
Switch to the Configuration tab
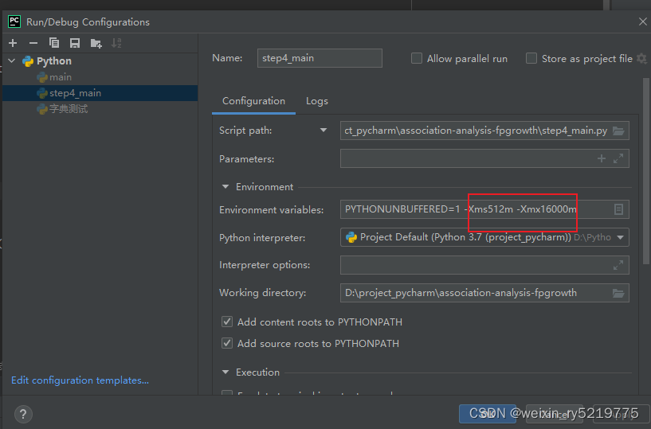tap(253, 101)
